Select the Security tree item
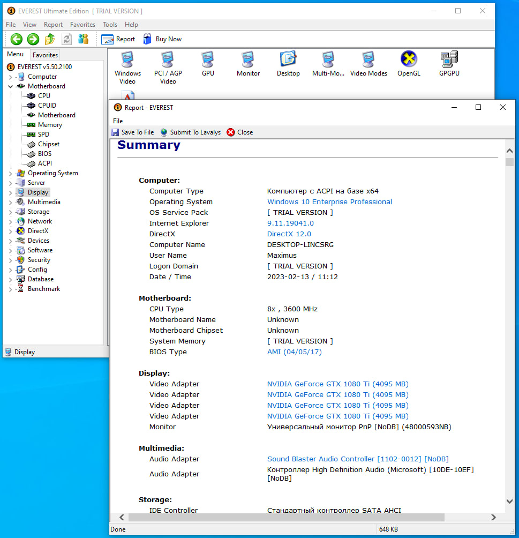Viewport: 519px width, 538px height. (39, 260)
